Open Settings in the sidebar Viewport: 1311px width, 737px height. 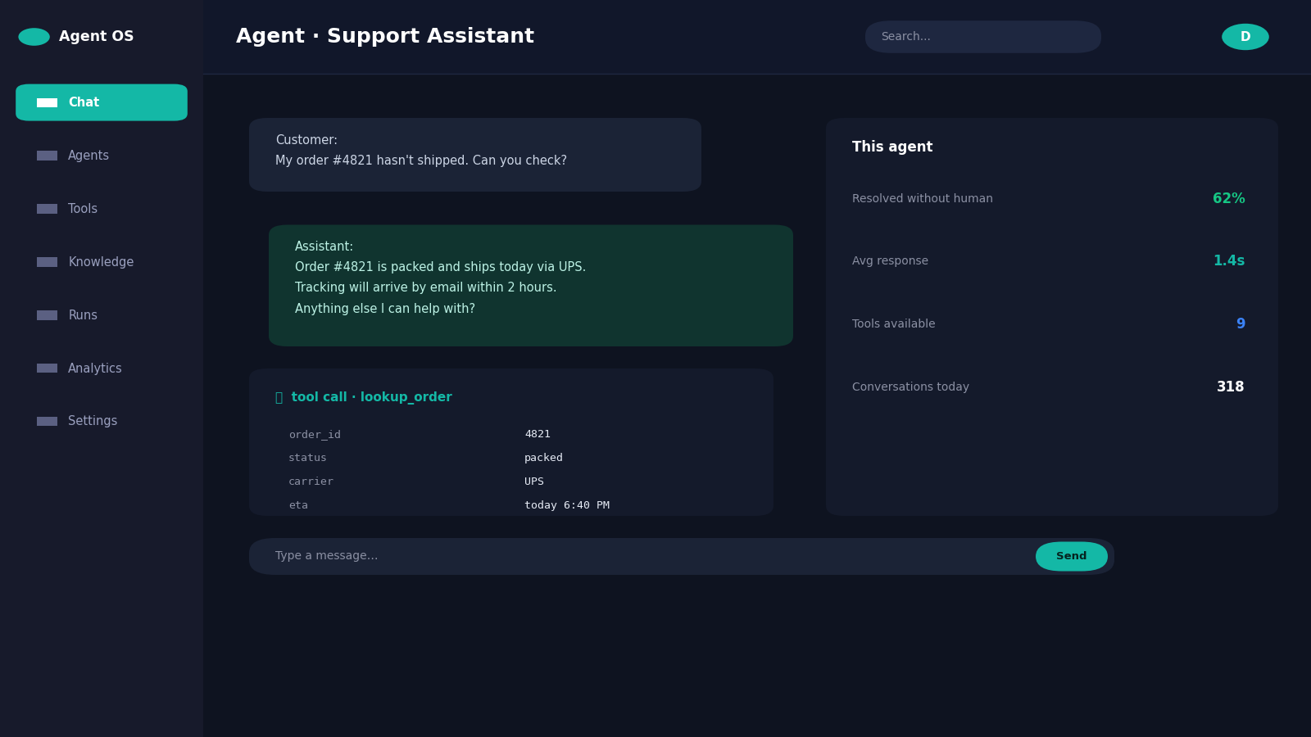(x=102, y=421)
